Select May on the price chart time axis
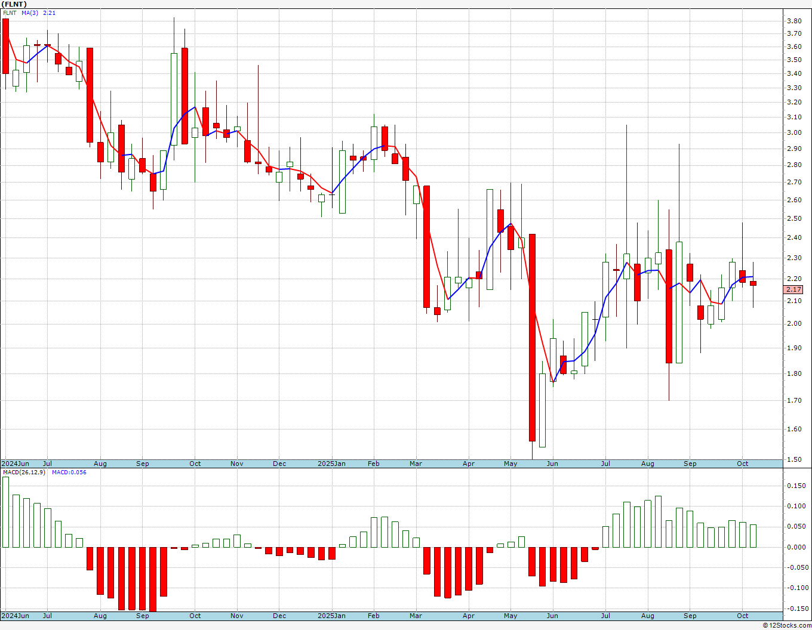Viewport: 812px width, 630px height. (510, 464)
